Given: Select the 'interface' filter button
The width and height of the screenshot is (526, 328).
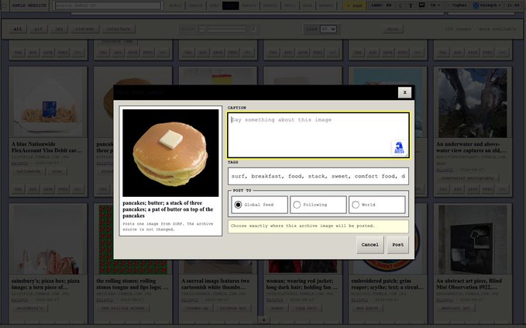Looking at the screenshot, I should coord(118,29).
